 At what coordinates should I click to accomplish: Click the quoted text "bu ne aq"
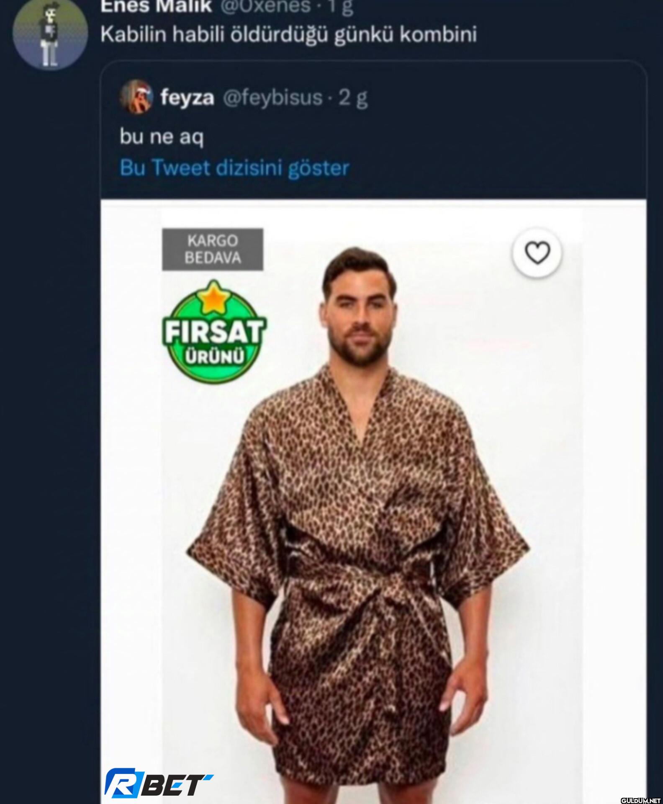pos(162,137)
